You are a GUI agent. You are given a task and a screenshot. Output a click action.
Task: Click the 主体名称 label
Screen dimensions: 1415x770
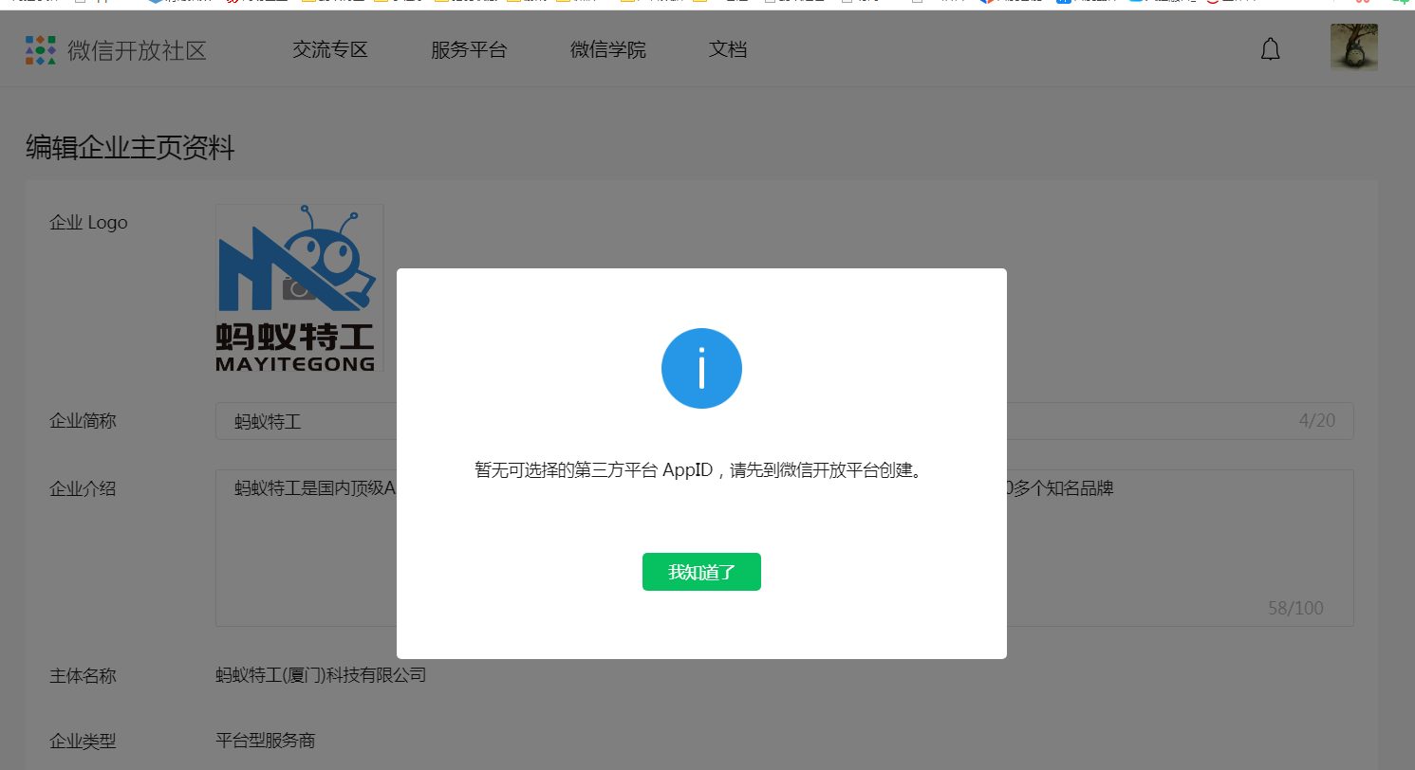(83, 676)
